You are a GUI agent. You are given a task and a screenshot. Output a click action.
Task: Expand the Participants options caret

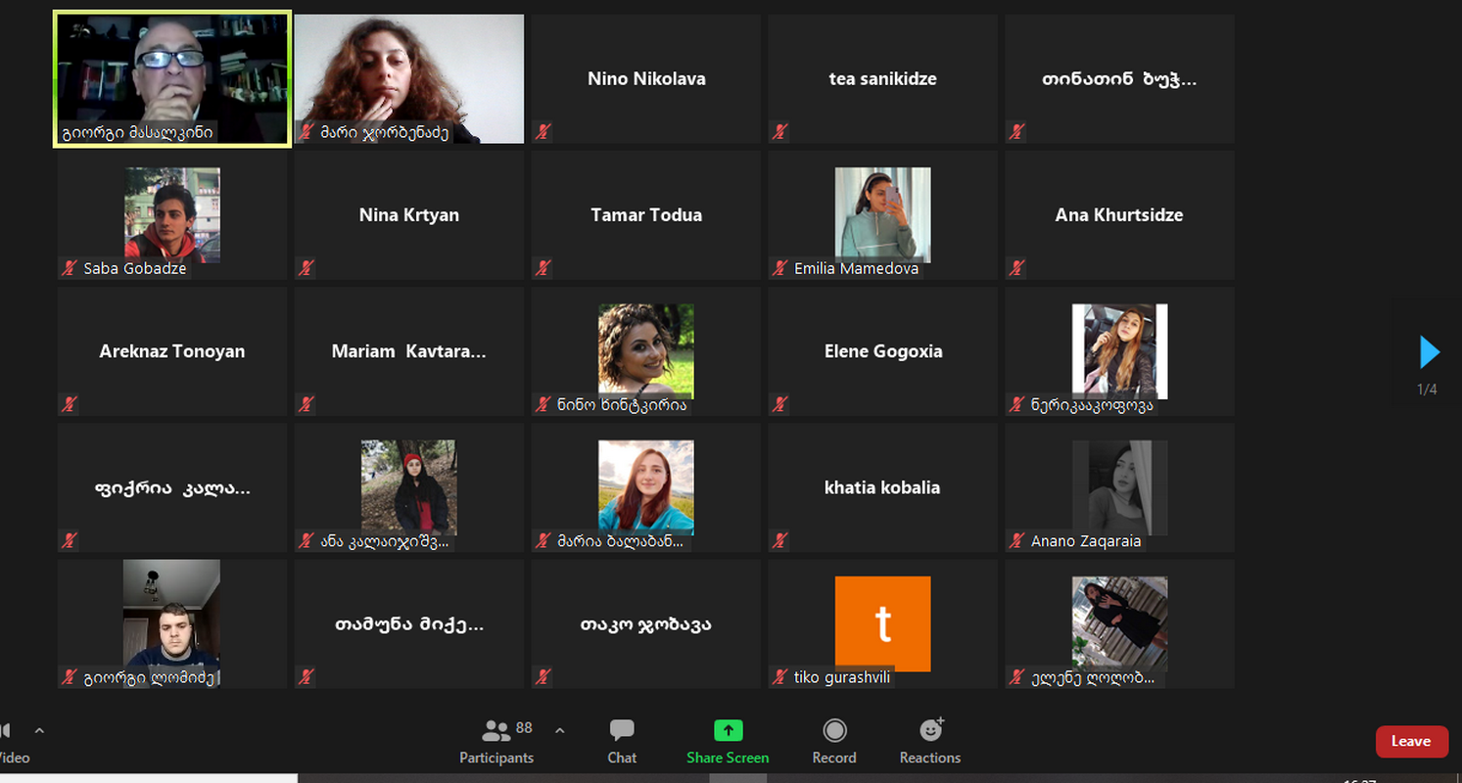point(560,730)
